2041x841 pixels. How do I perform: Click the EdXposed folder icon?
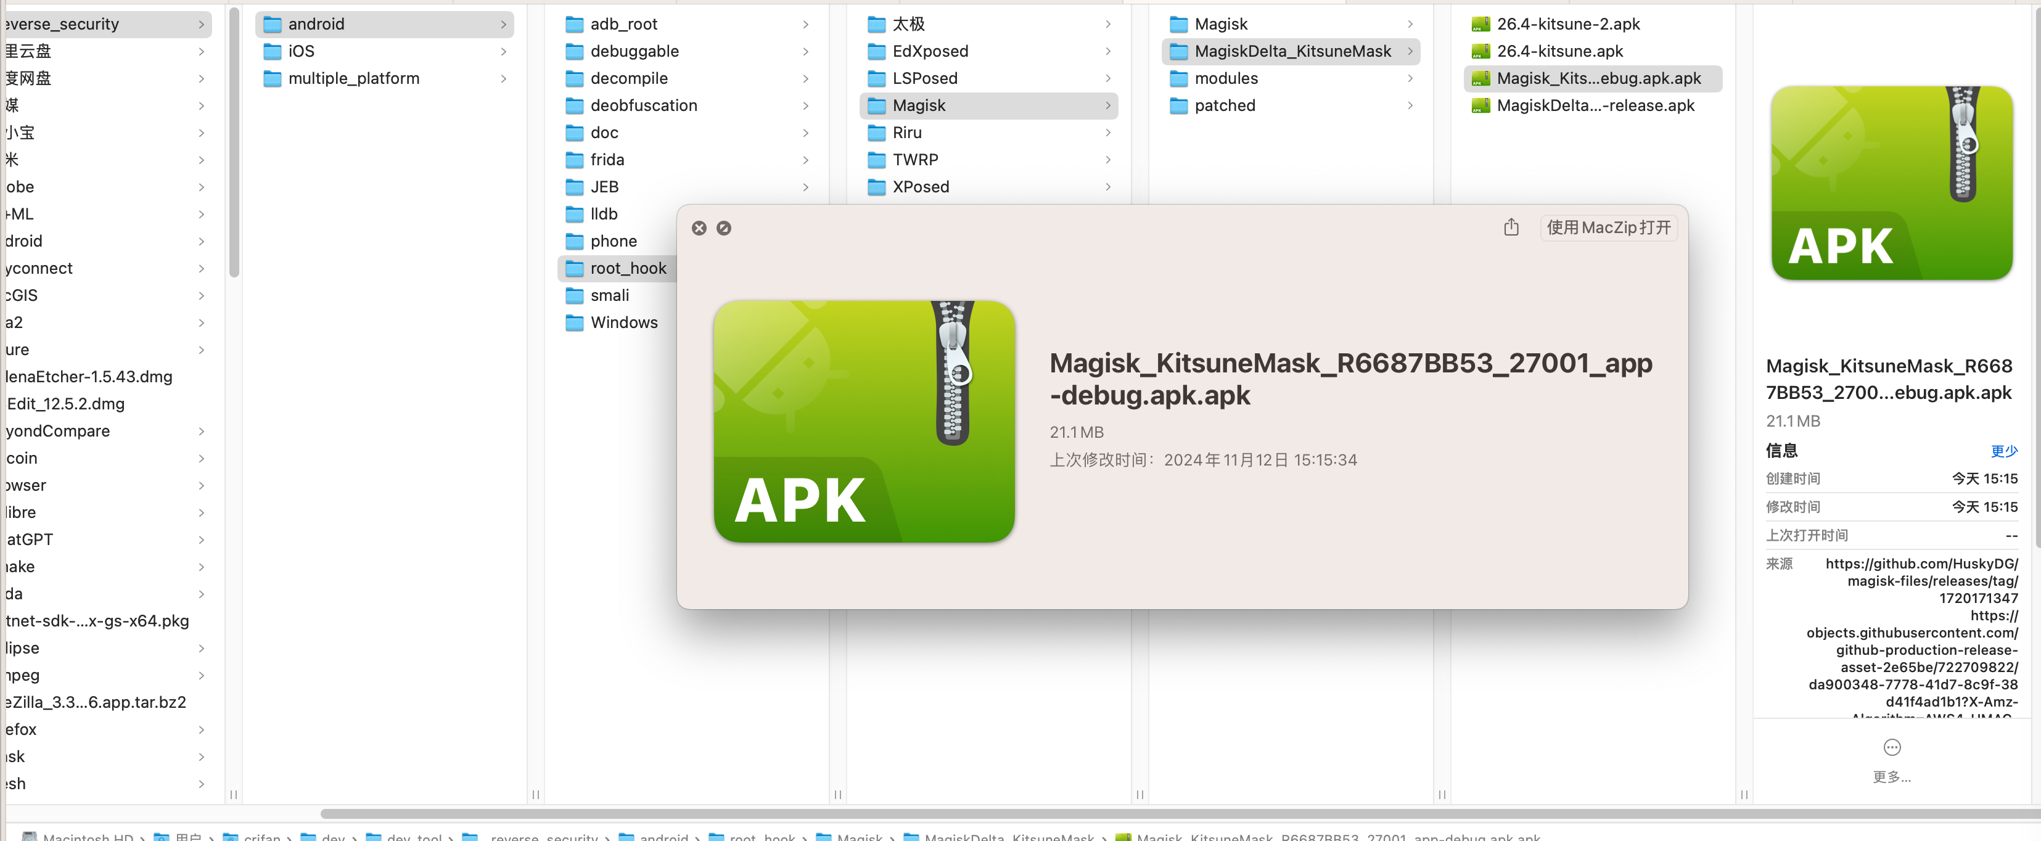(x=876, y=51)
